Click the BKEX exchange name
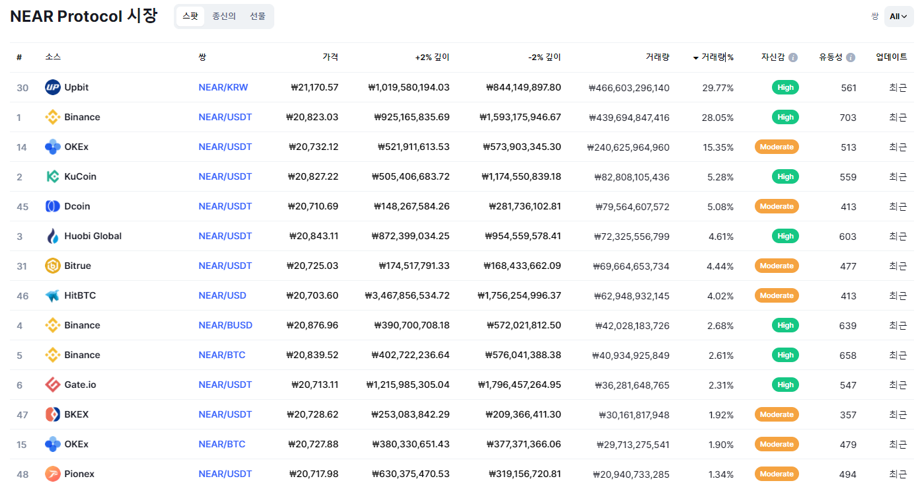Screen dimensions: 920x487 click(x=77, y=414)
